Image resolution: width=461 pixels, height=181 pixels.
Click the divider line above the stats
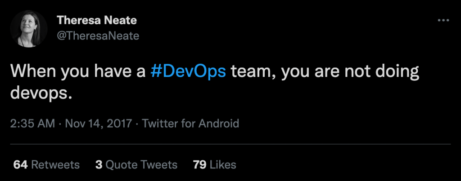coord(230,144)
